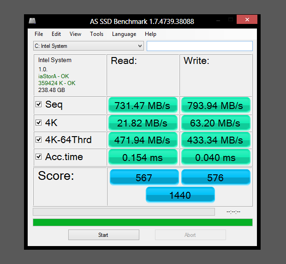
Task: Click the Score: label
Action: click(x=56, y=176)
